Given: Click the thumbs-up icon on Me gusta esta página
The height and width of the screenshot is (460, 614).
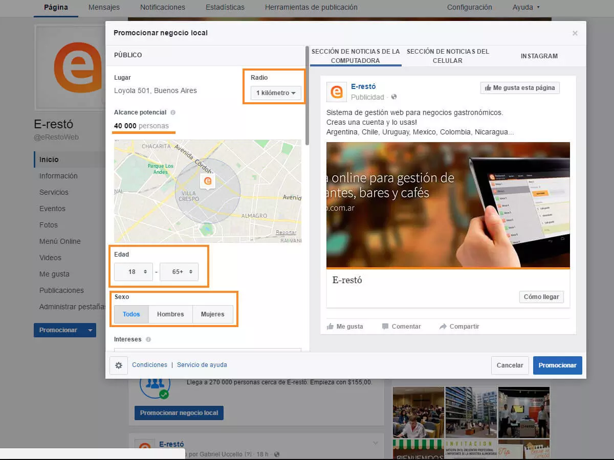Looking at the screenshot, I should [488, 88].
